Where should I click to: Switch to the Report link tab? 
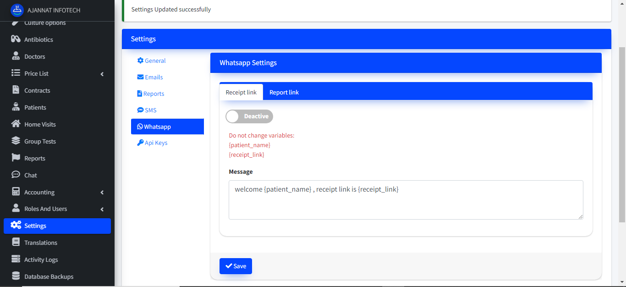[284, 92]
